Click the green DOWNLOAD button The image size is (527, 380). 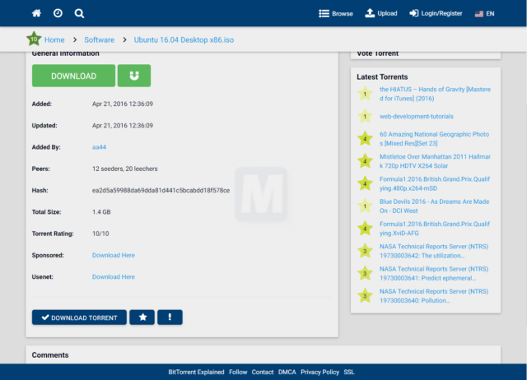pos(73,76)
